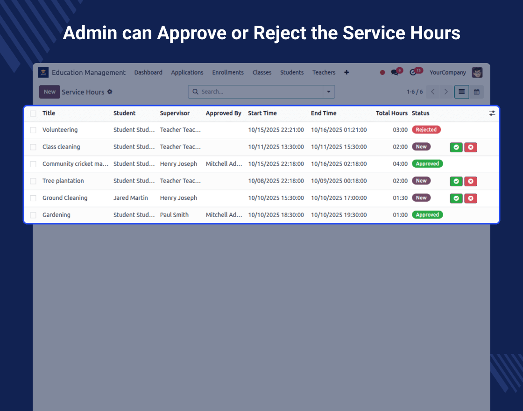Open the Enrollments menu

click(x=228, y=72)
